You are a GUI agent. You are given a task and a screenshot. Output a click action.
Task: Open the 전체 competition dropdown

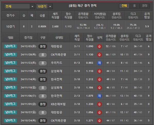[x=20, y=6]
